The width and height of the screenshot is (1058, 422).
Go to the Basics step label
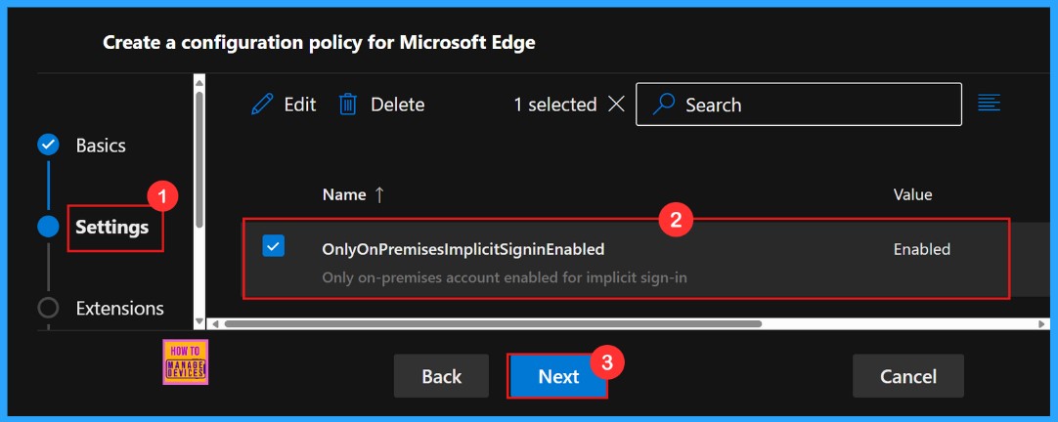(x=101, y=146)
